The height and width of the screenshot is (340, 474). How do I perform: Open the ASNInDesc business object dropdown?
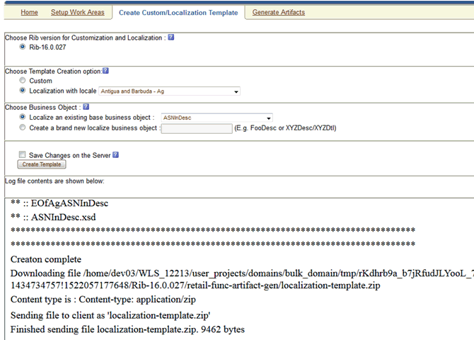216,118
